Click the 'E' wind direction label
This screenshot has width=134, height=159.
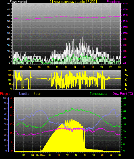(126, 84)
